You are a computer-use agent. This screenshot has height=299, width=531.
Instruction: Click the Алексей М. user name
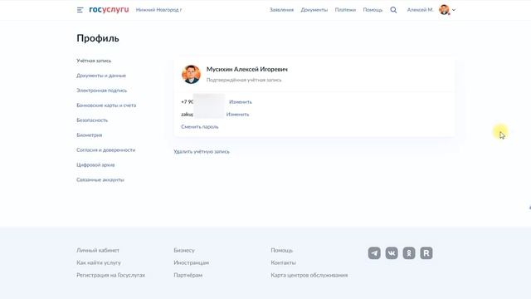(420, 10)
